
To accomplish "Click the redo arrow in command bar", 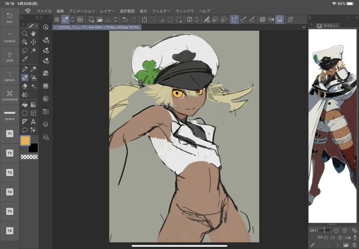I will coord(134,19).
